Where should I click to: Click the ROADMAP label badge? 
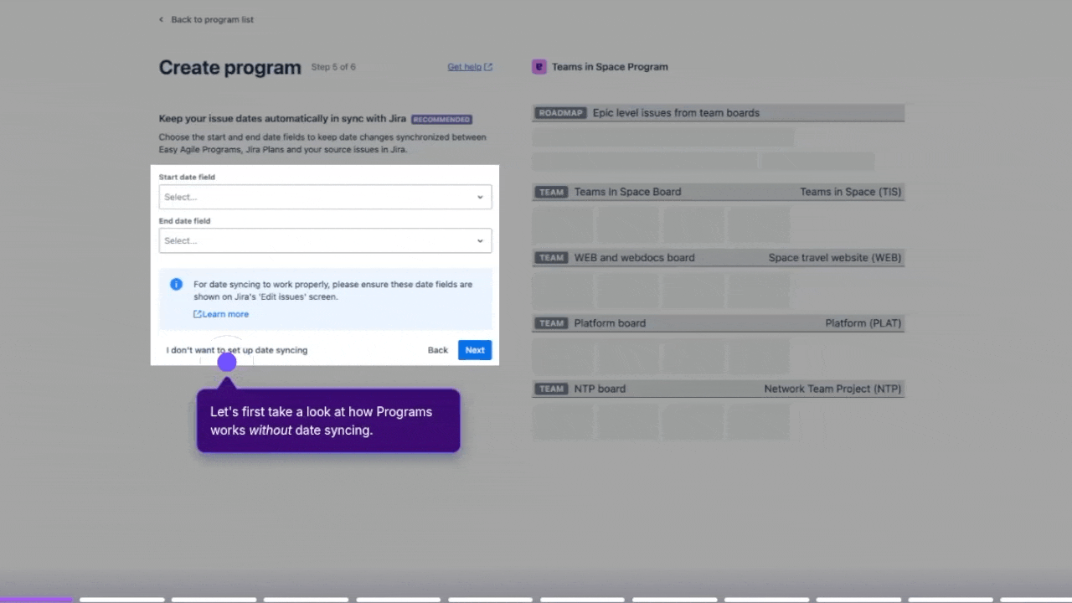[560, 113]
